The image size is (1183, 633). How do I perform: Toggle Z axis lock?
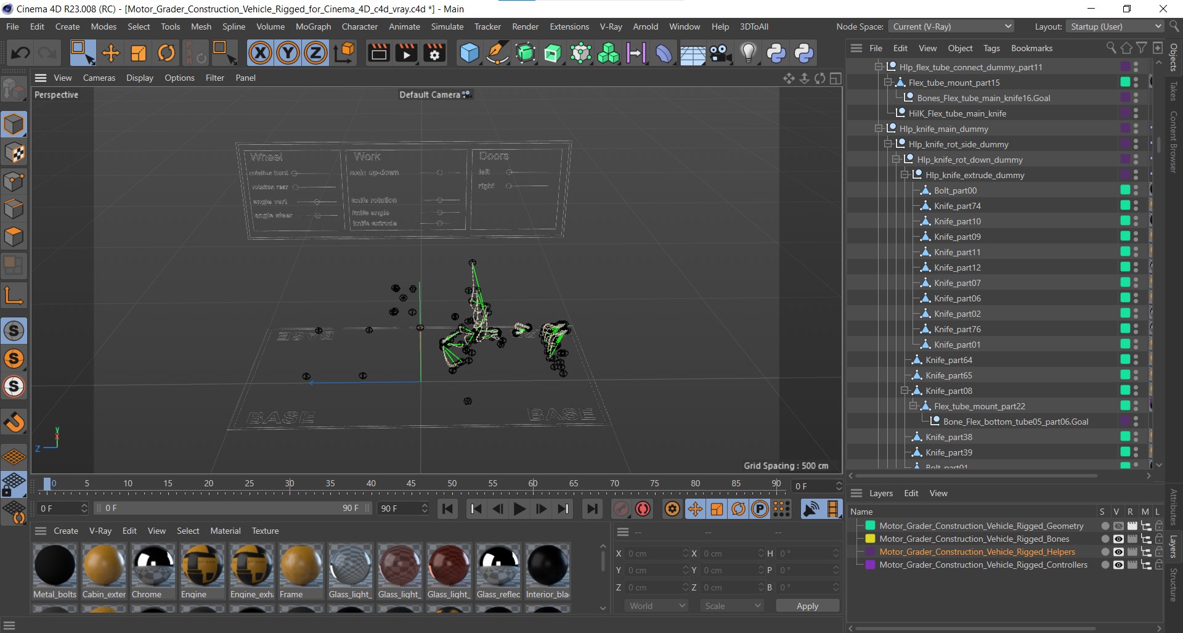(315, 53)
